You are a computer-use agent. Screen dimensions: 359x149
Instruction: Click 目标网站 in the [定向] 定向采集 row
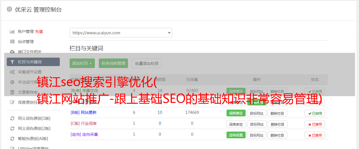(x=257, y=135)
